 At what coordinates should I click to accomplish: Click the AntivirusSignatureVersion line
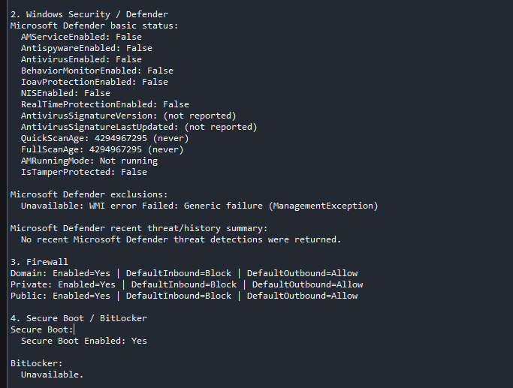coord(128,116)
